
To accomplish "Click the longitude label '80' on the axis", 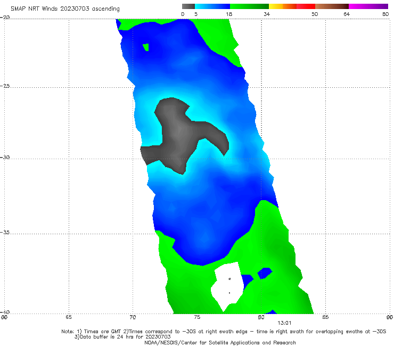I will point(261,317).
